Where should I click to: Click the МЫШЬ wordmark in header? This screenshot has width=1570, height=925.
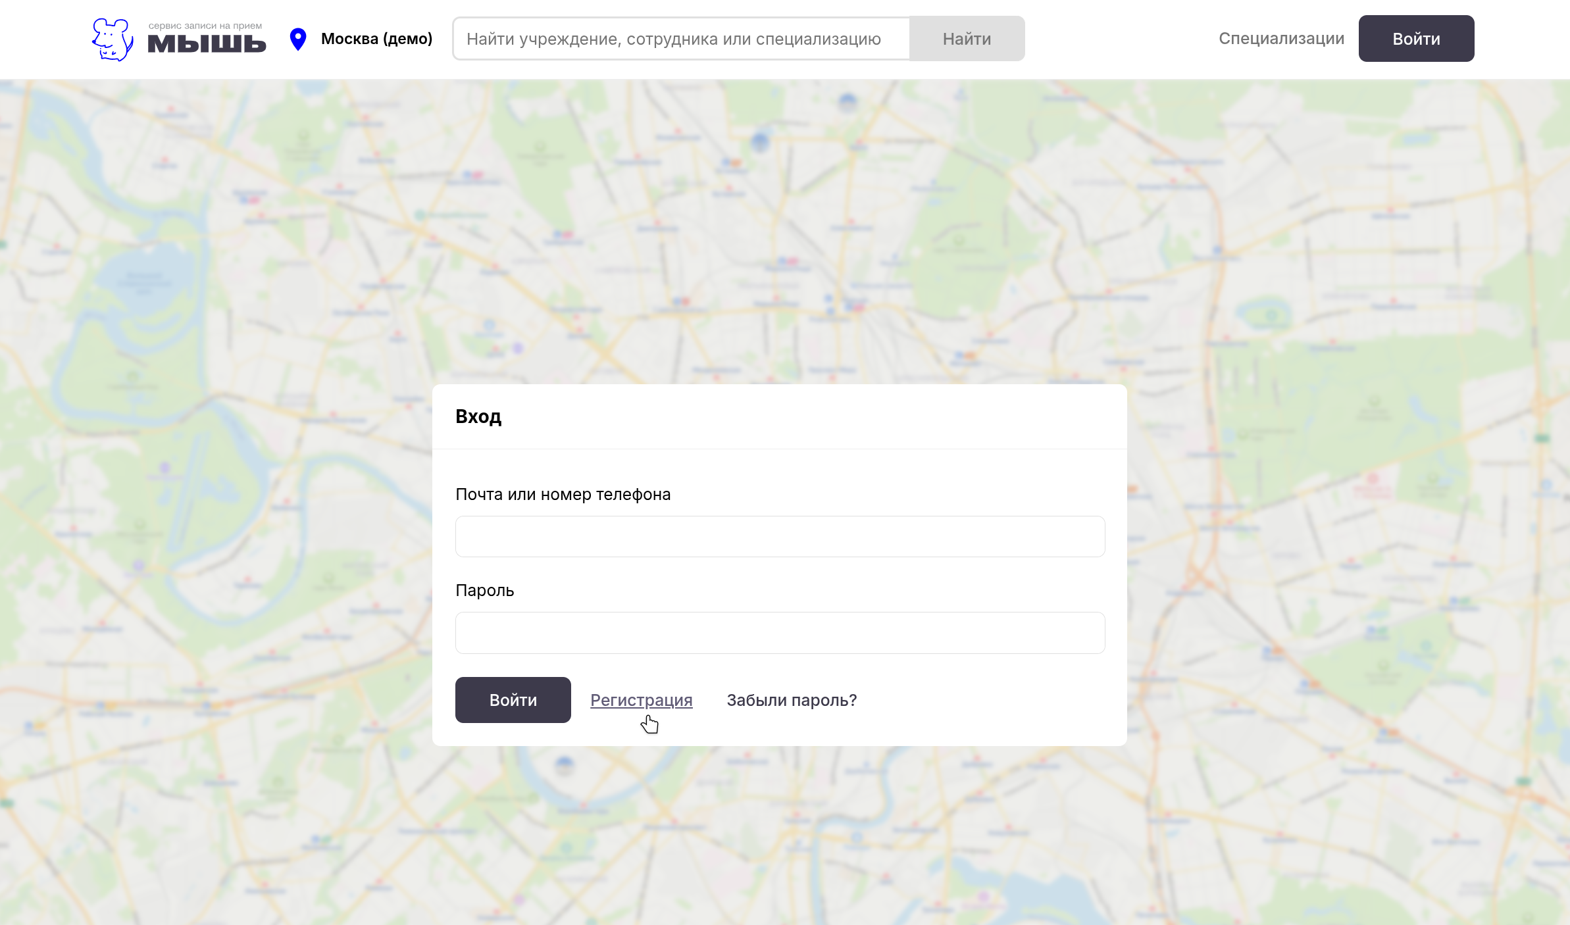pos(207,44)
